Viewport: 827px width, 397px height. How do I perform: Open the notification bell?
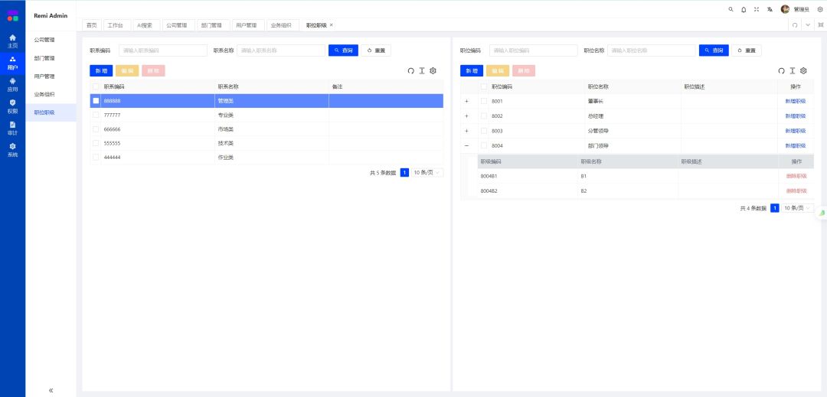[x=744, y=9]
